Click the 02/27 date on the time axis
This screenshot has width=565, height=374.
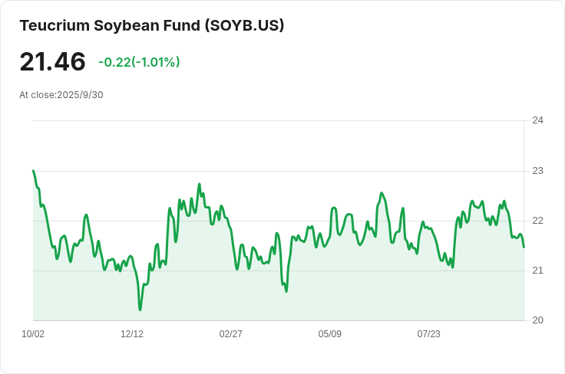tap(231, 334)
